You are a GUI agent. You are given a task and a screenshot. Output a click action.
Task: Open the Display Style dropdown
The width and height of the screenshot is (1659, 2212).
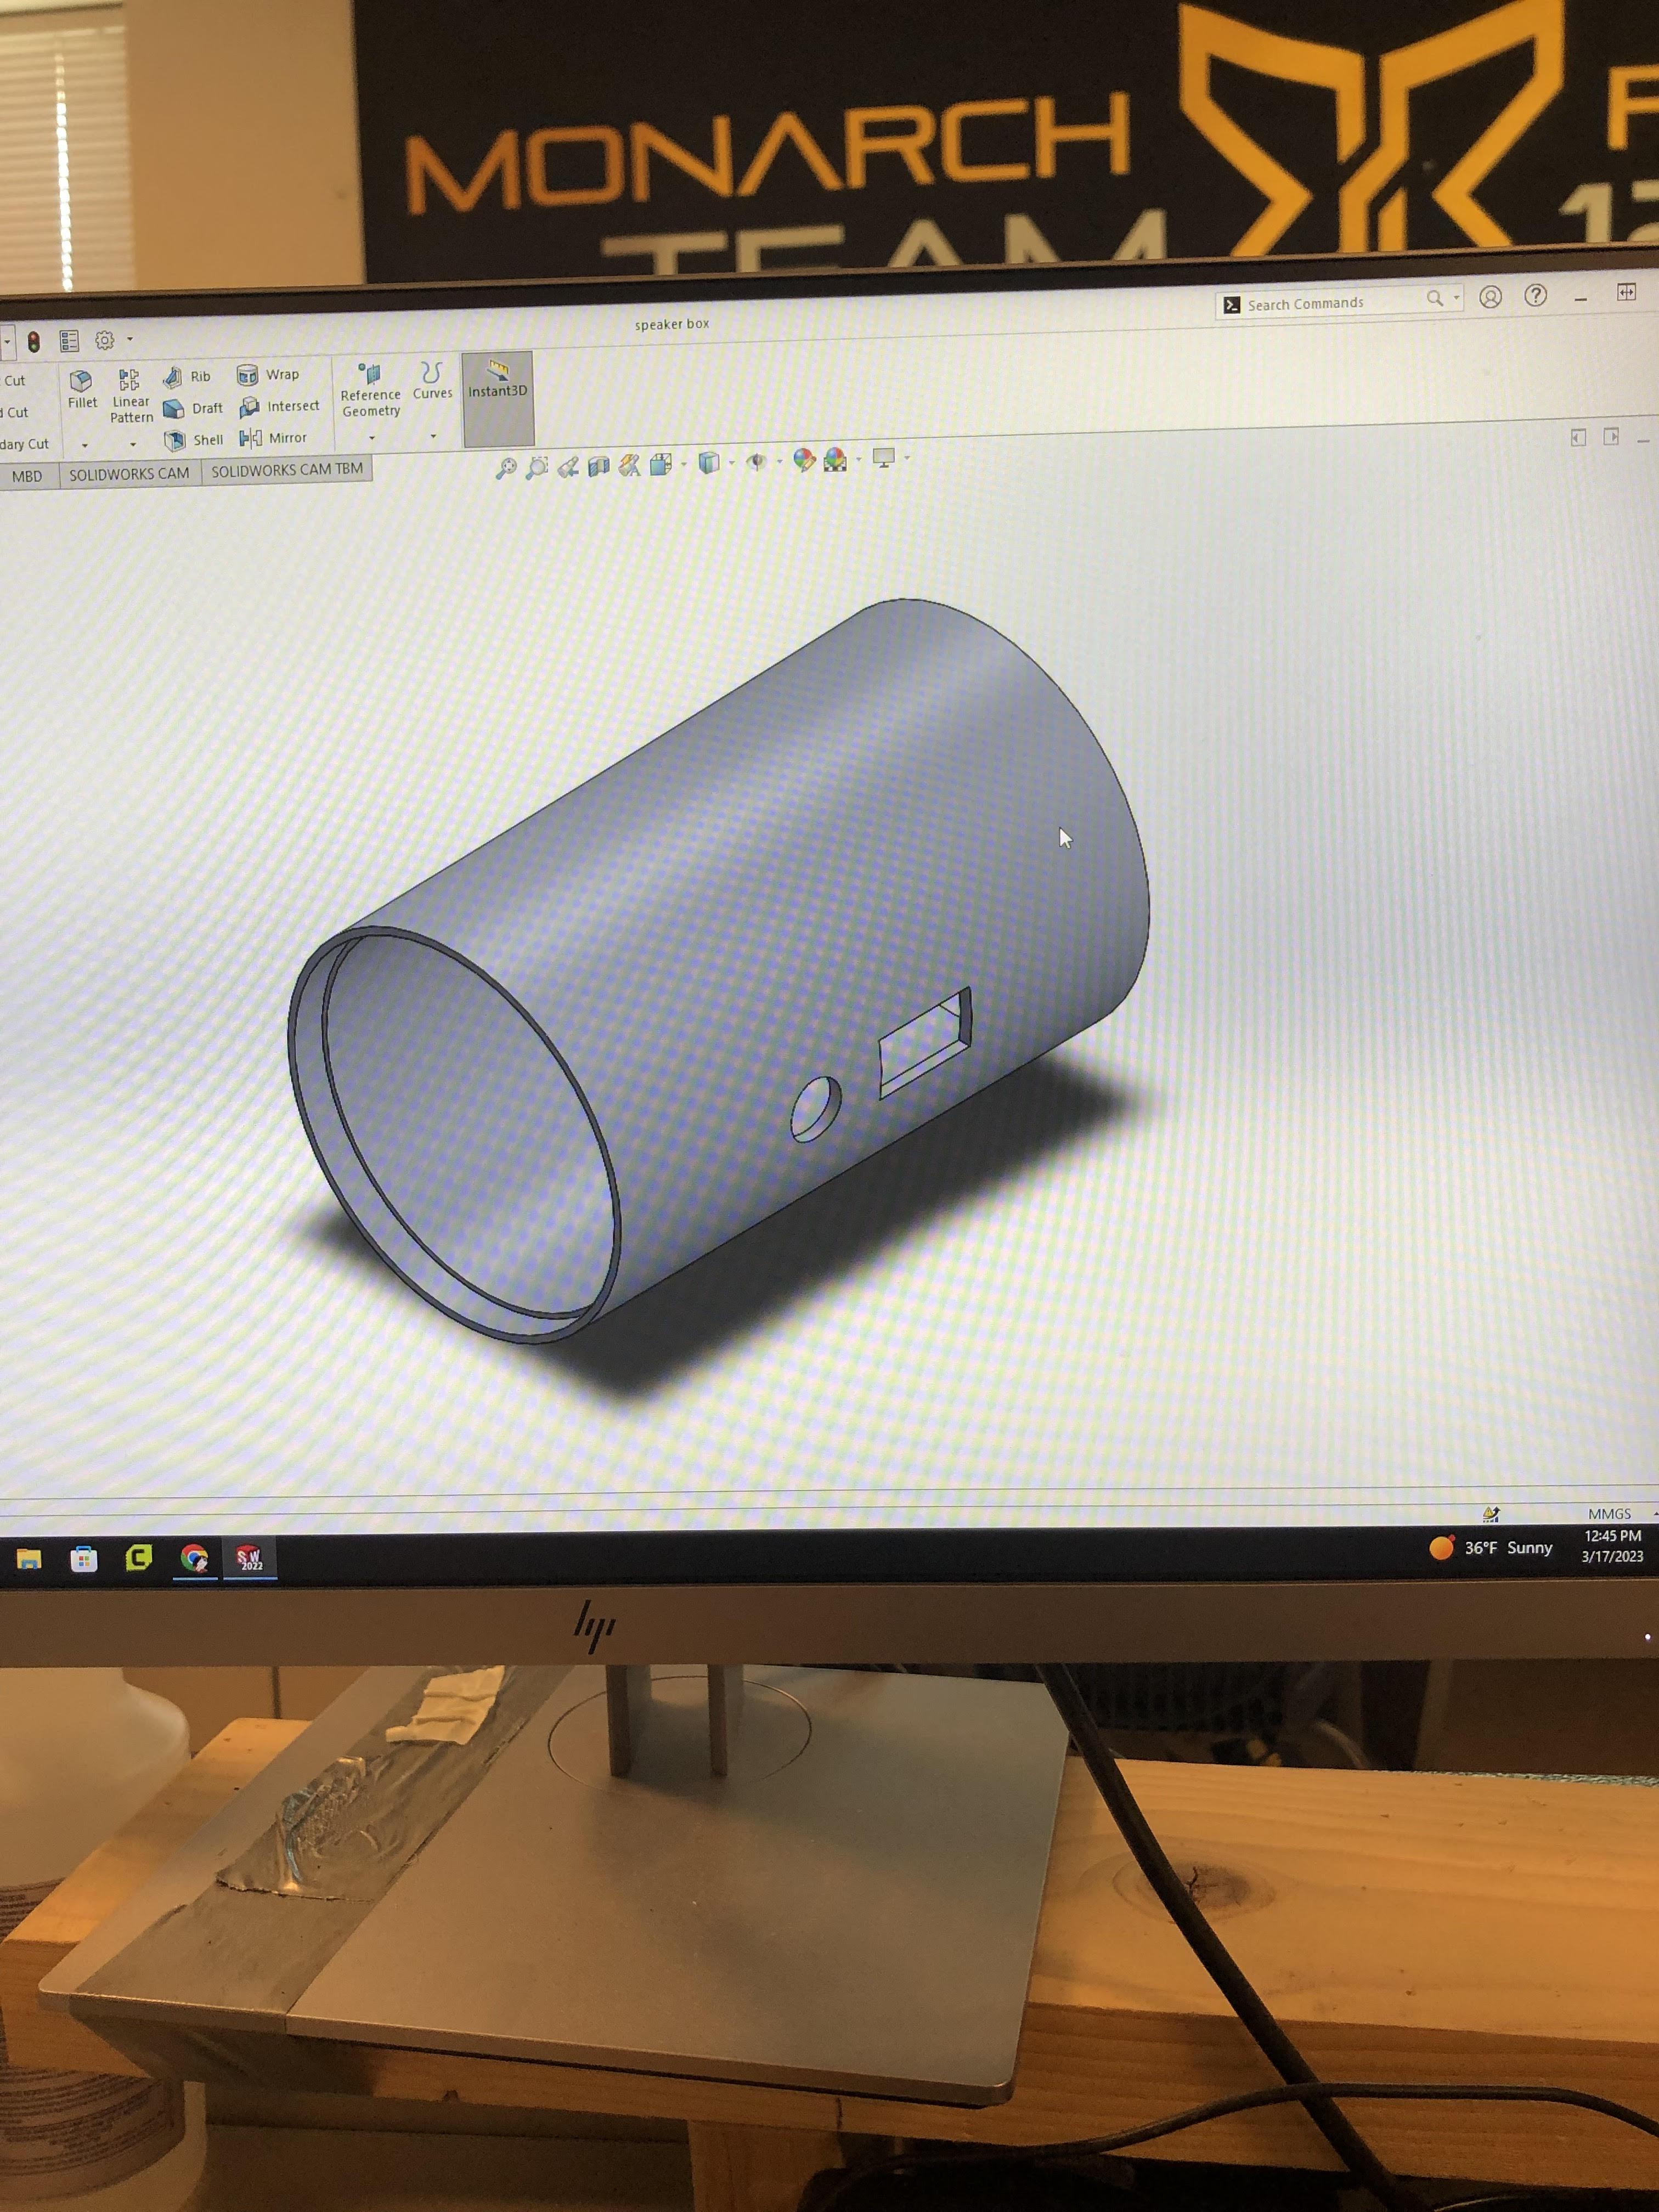[731, 464]
